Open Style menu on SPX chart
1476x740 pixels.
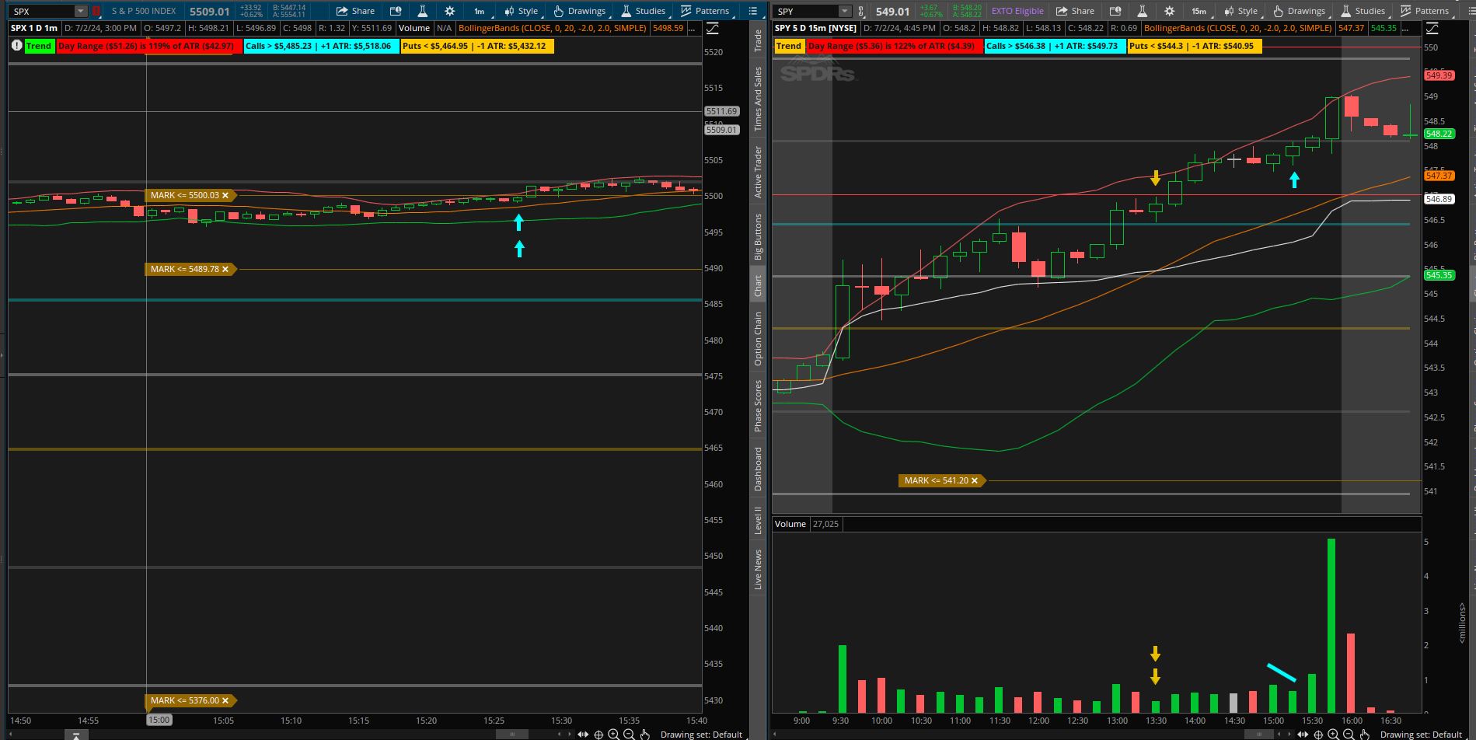(x=521, y=11)
